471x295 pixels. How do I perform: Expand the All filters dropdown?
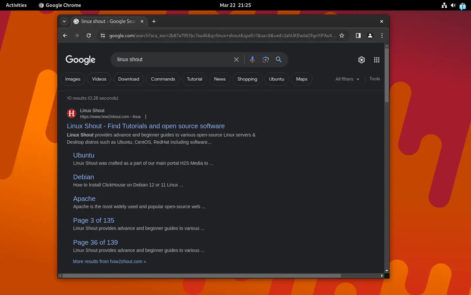[x=347, y=79]
